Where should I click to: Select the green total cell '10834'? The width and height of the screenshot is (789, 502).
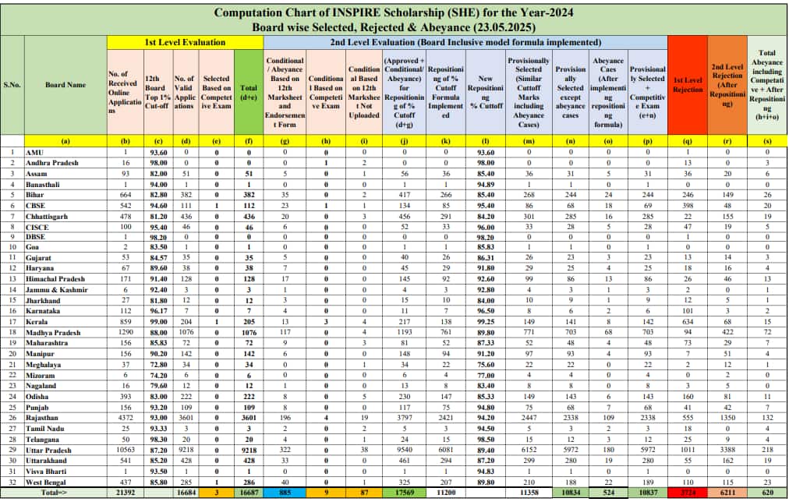pos(571,493)
